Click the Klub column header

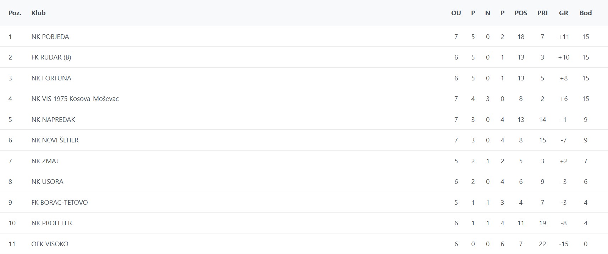coord(38,13)
